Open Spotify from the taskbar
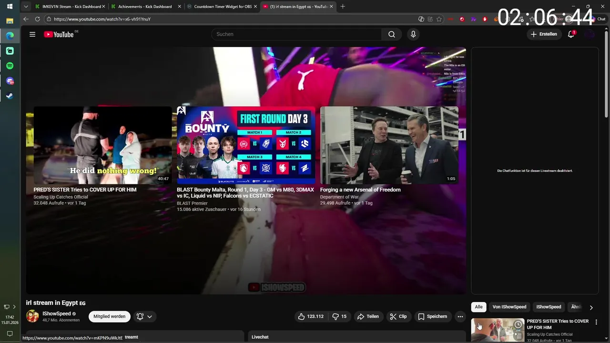 tap(10, 66)
